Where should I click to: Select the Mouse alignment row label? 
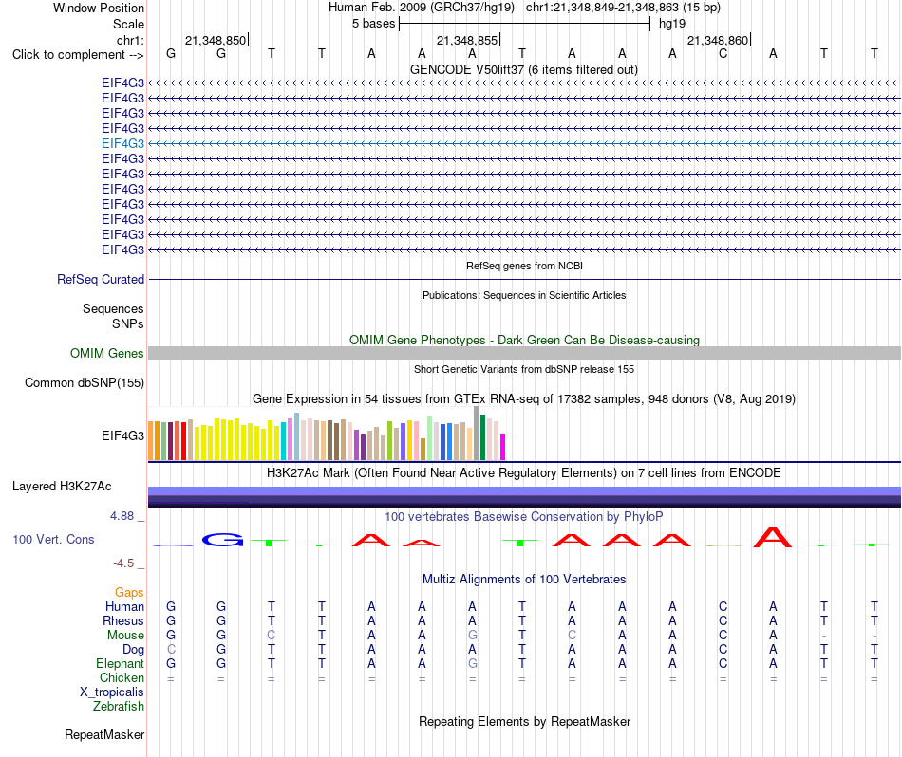[125, 636]
